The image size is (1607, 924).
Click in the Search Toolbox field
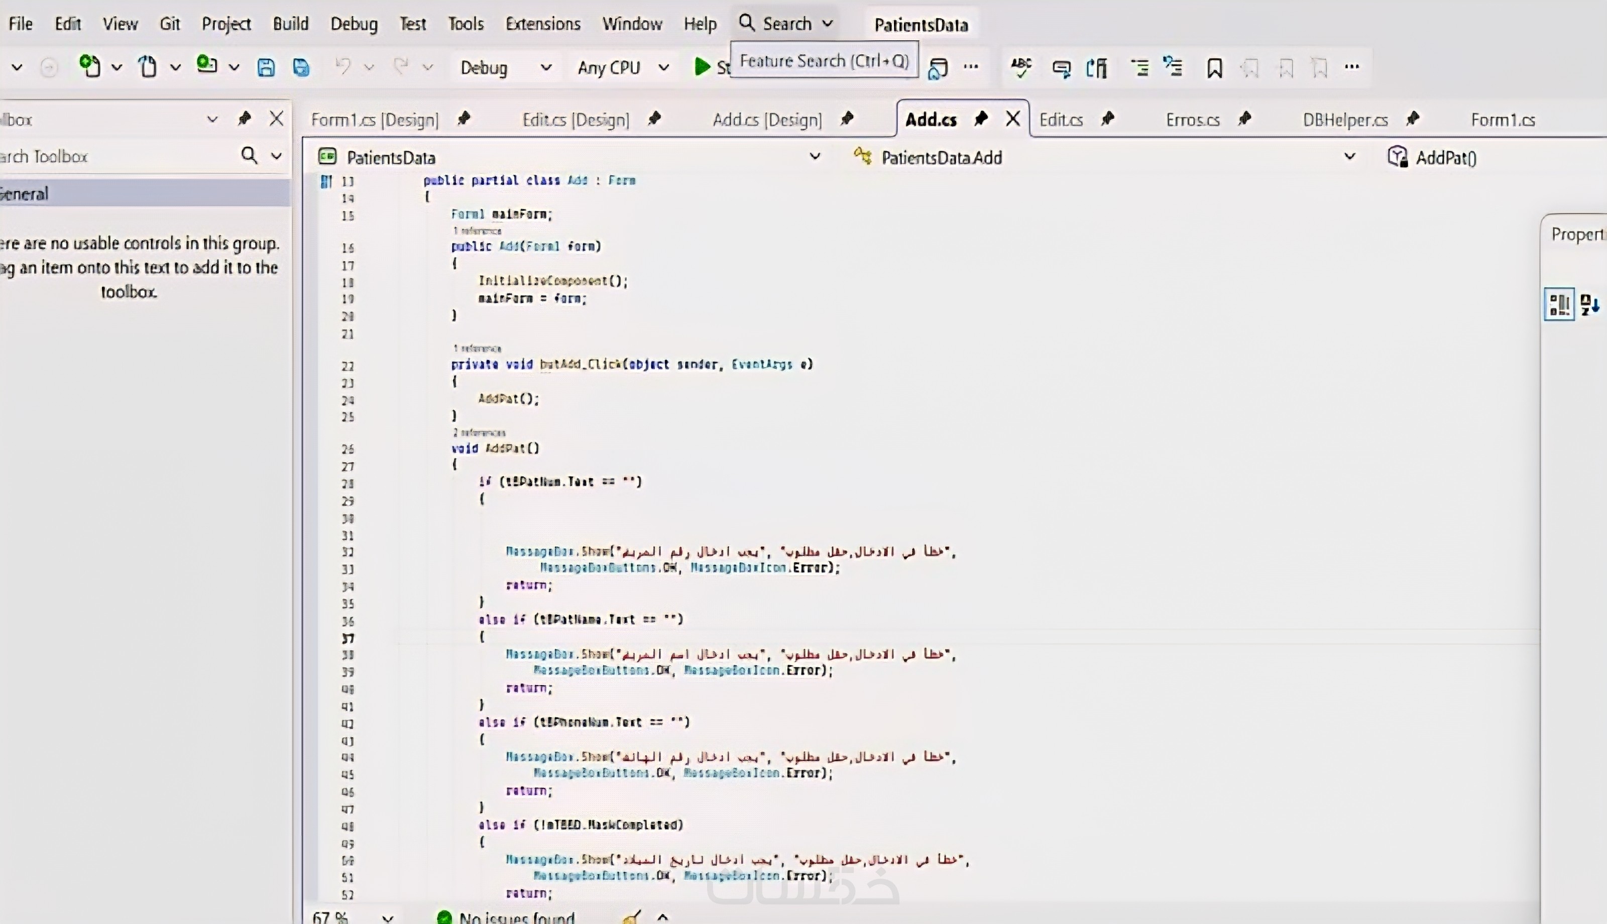[x=114, y=156]
